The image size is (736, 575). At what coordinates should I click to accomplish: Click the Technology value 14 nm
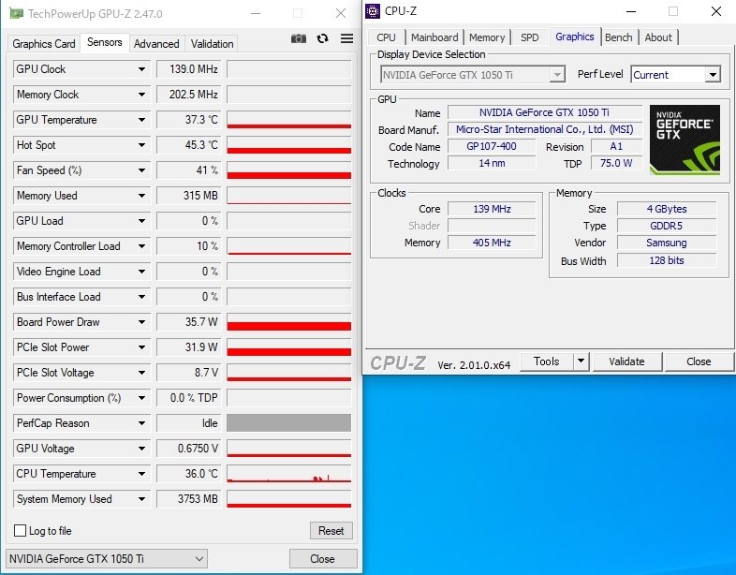pos(492,163)
